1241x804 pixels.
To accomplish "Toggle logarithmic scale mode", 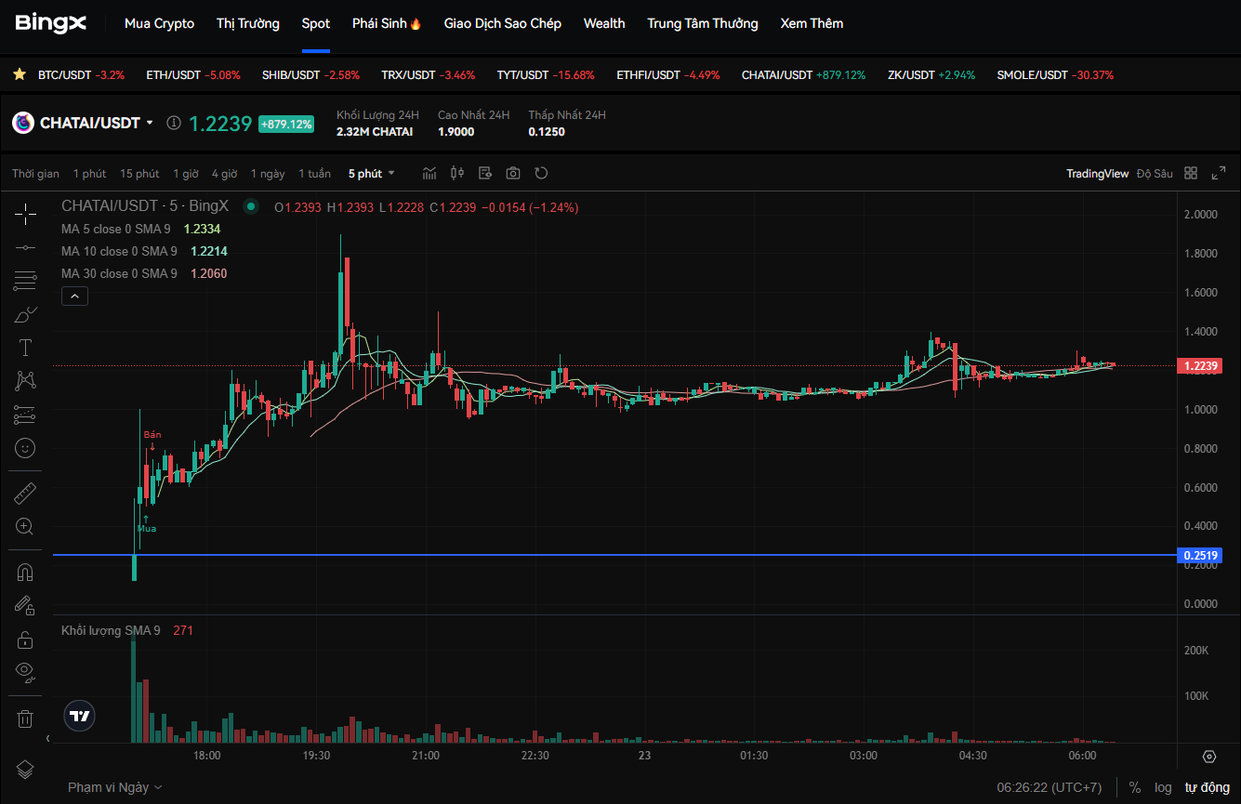I will point(1163,787).
